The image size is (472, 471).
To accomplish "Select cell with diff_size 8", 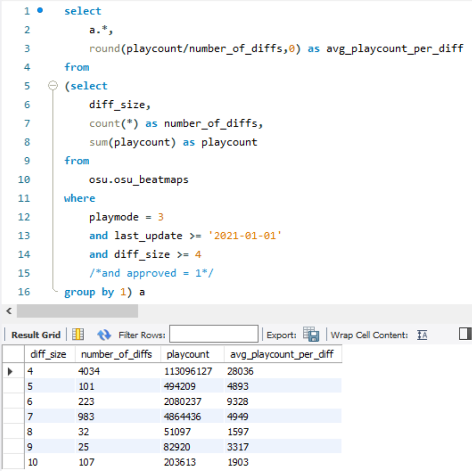I will click(49, 432).
